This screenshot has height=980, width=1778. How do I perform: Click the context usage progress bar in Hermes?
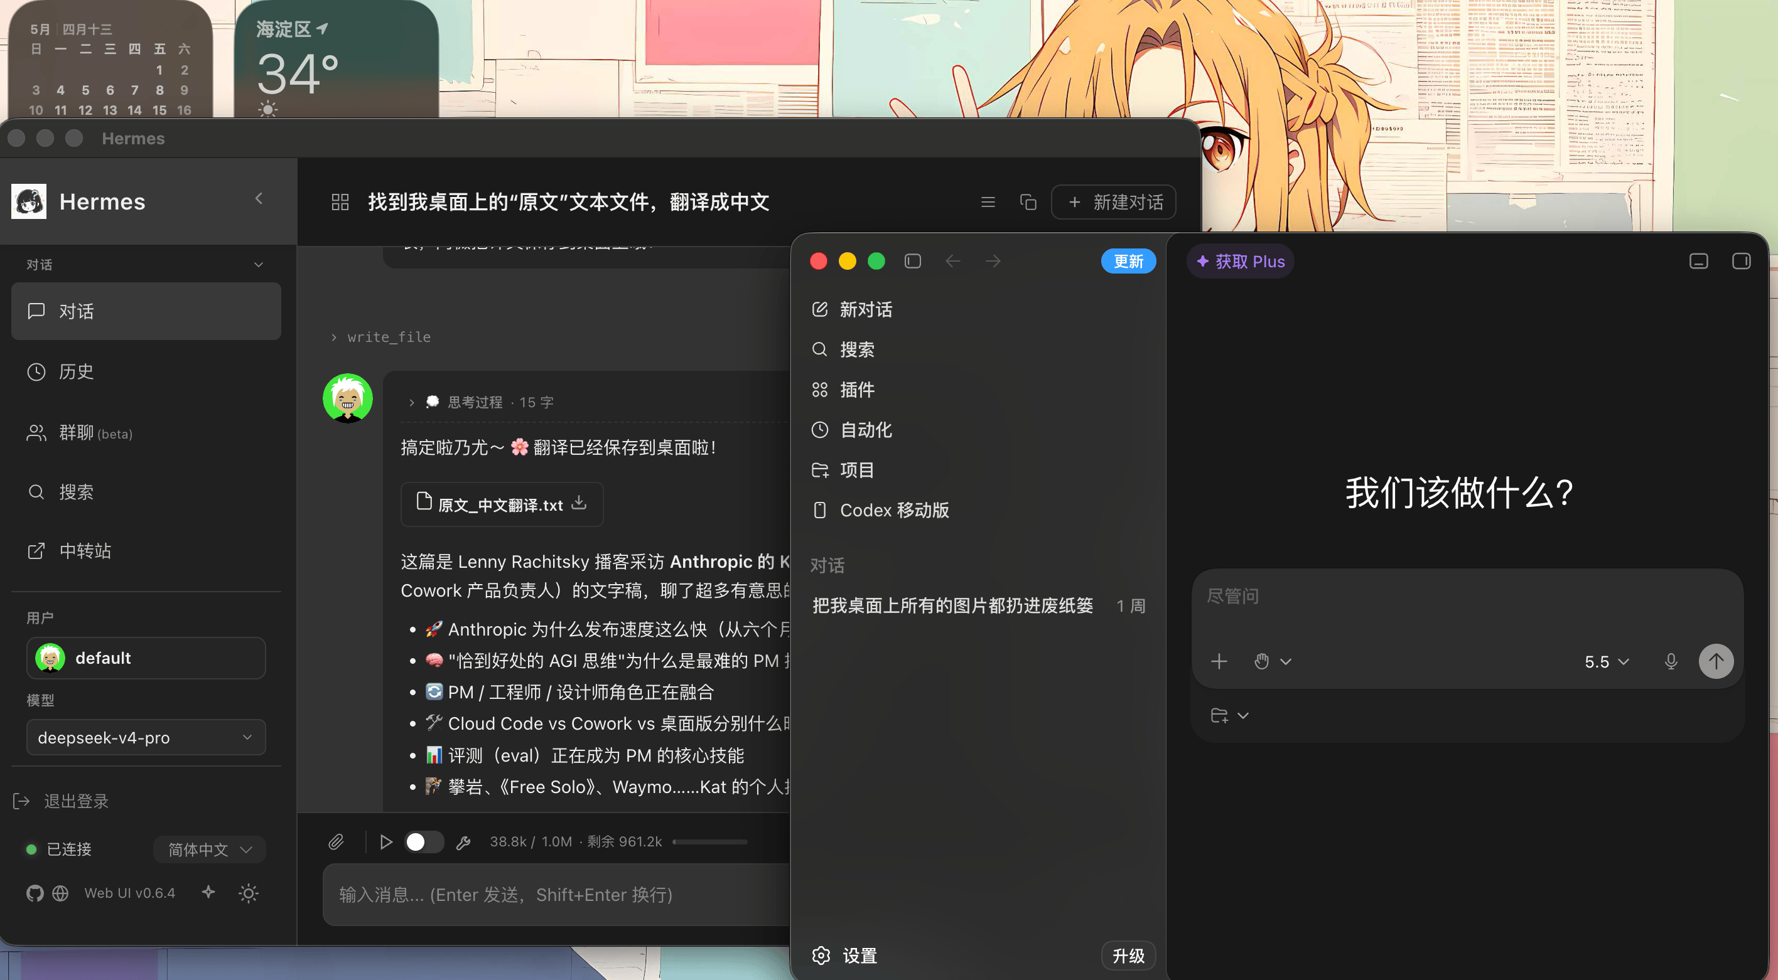(709, 841)
